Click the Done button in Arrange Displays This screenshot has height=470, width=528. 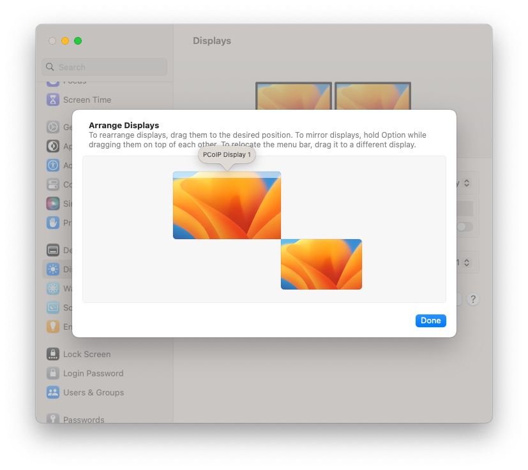[x=430, y=320]
